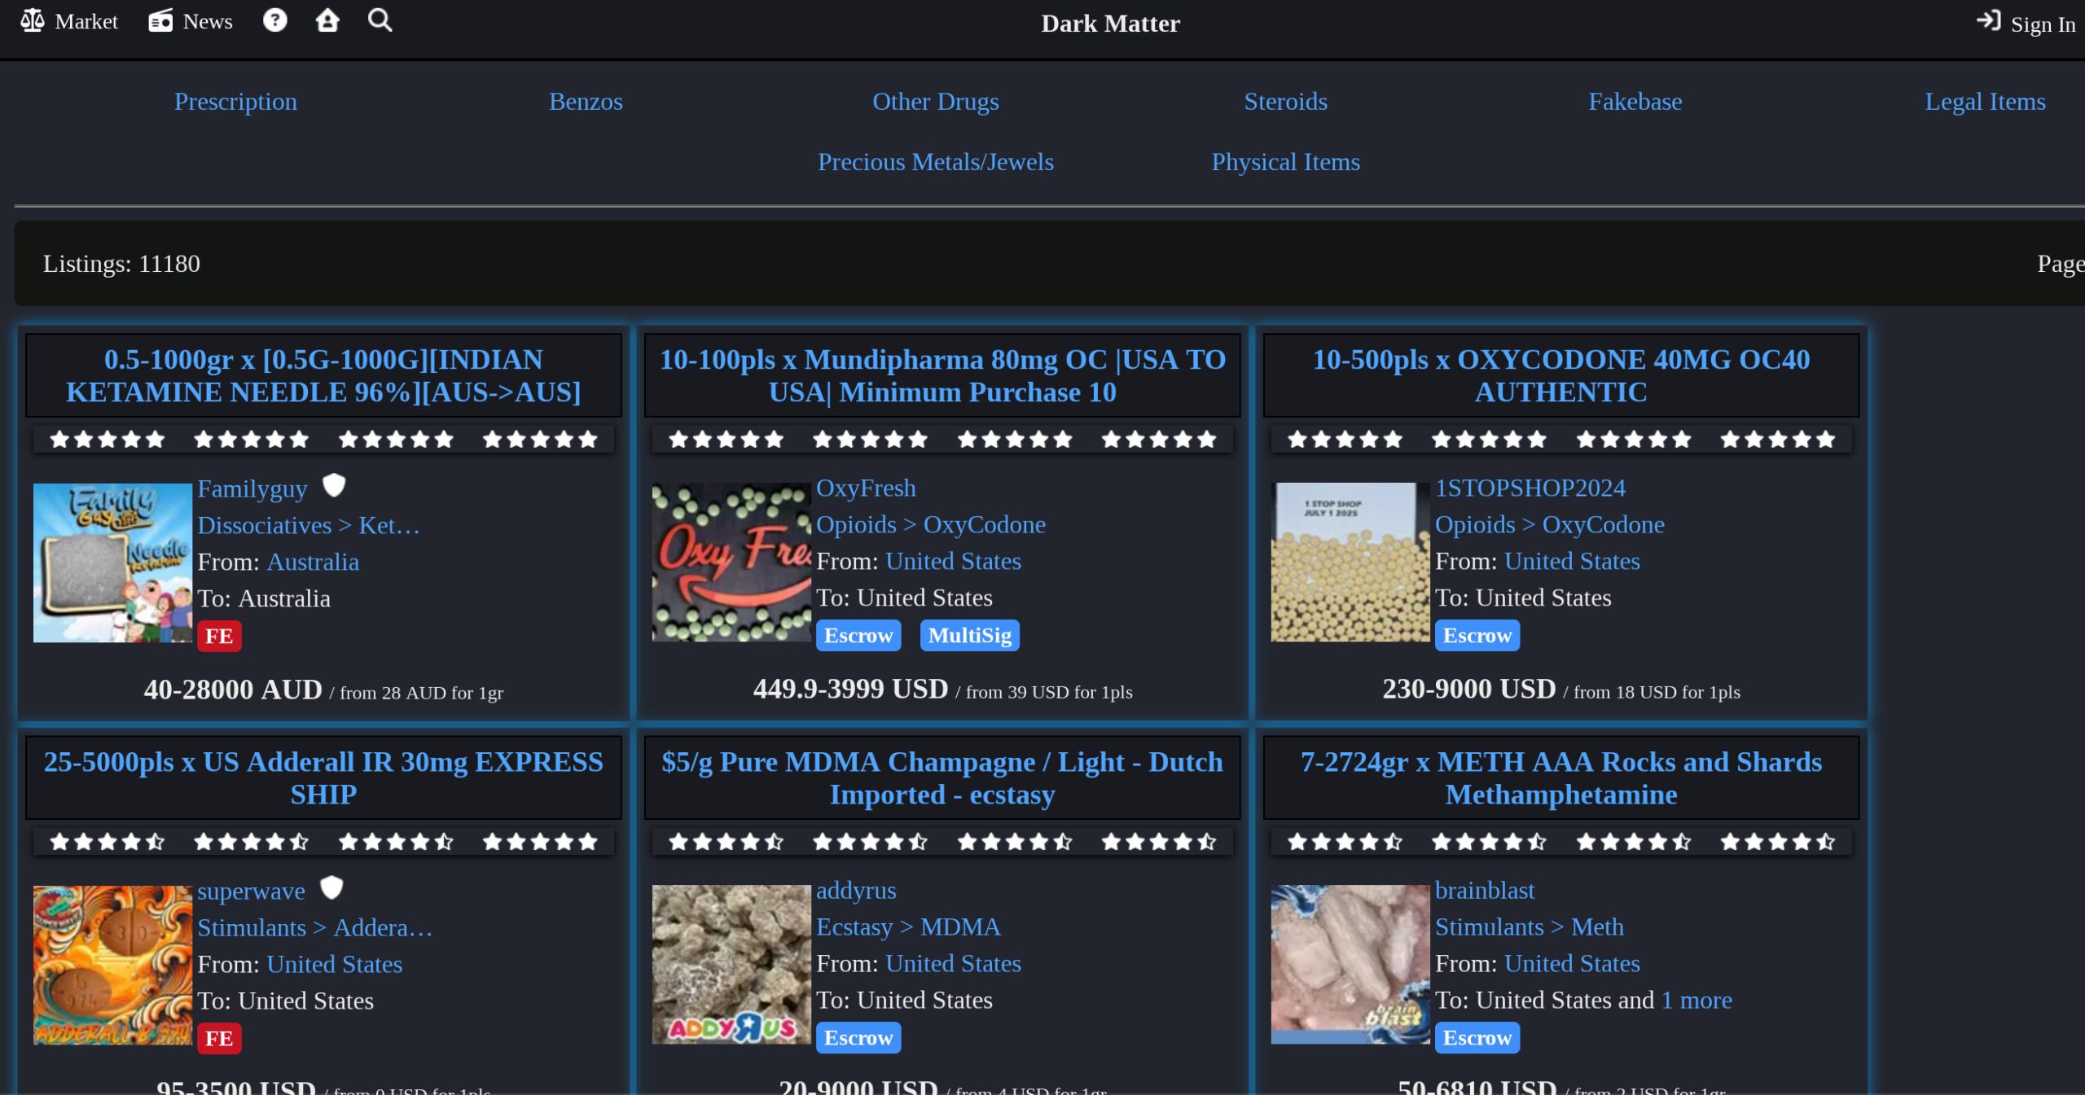Click the star ratings row of METH AAA listing
The image size is (2085, 1095).
[1560, 841]
